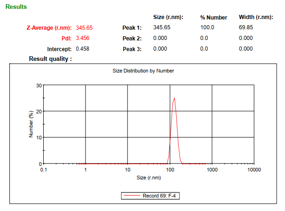Click the Result quality label
285x211 pixels.
tap(50, 59)
